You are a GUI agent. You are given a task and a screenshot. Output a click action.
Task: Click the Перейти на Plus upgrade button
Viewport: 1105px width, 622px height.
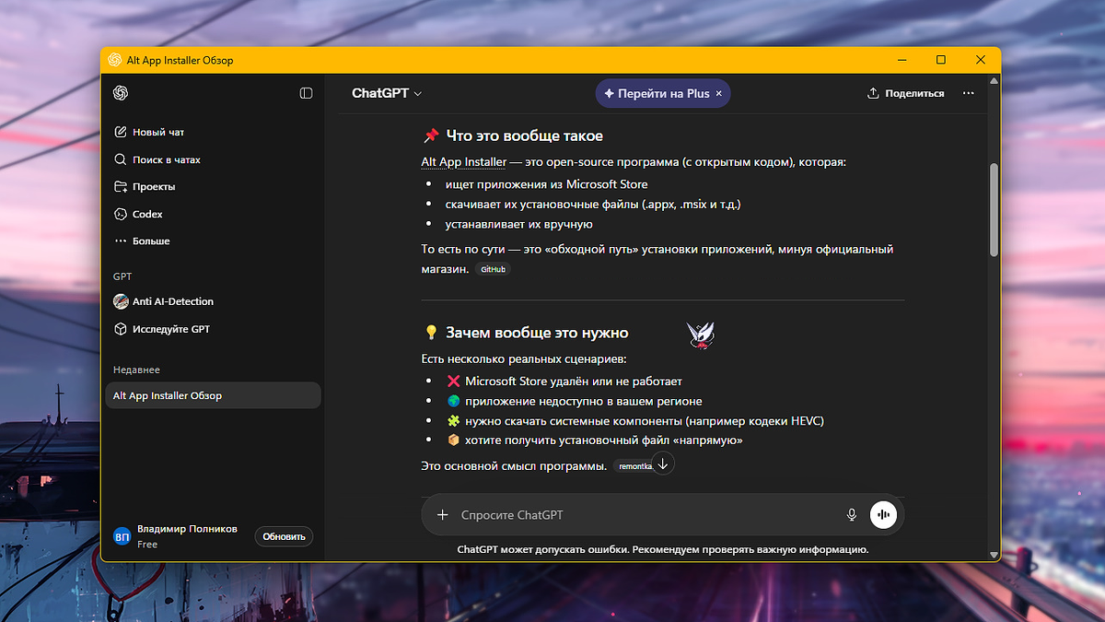point(662,93)
